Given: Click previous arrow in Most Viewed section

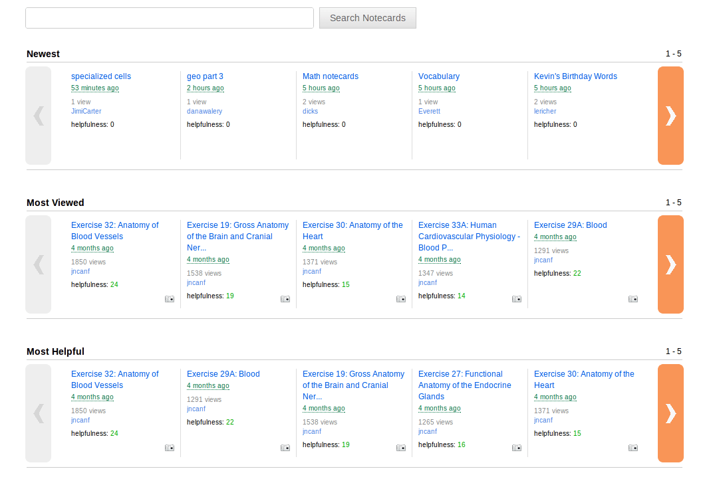Looking at the screenshot, I should (x=38, y=264).
